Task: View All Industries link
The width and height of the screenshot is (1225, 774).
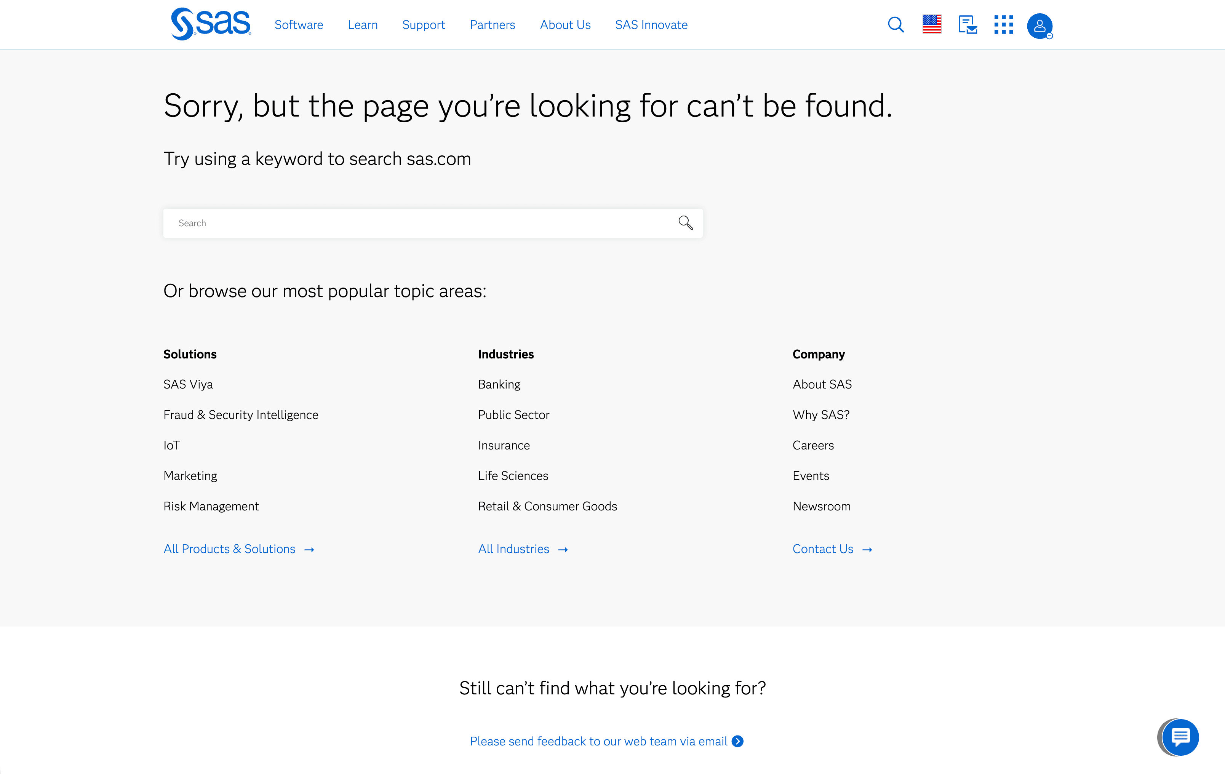Action: 514,549
